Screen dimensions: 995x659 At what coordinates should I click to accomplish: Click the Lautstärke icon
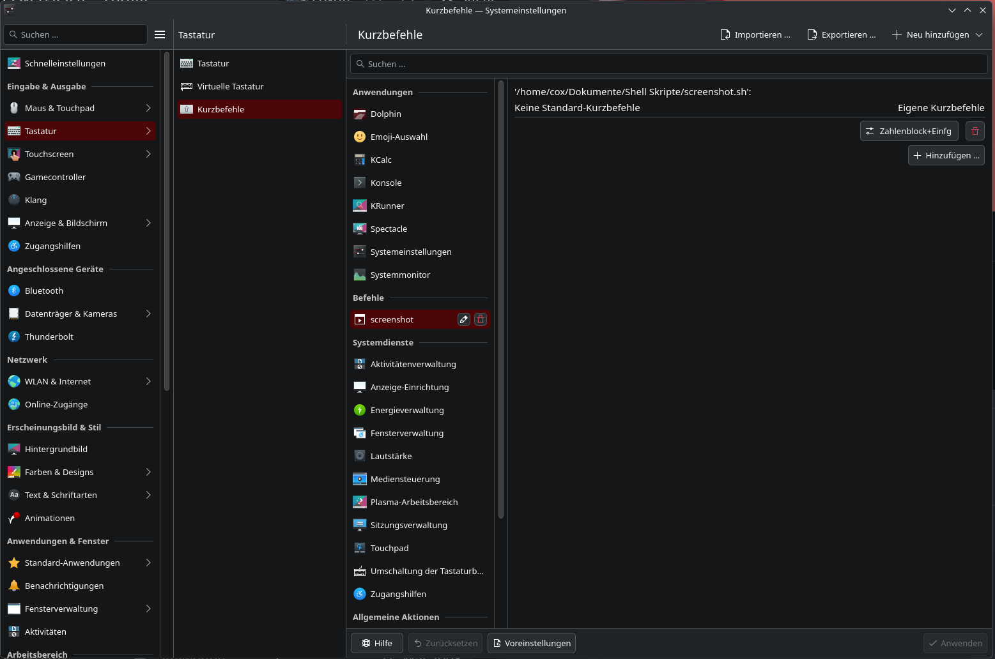(x=360, y=456)
